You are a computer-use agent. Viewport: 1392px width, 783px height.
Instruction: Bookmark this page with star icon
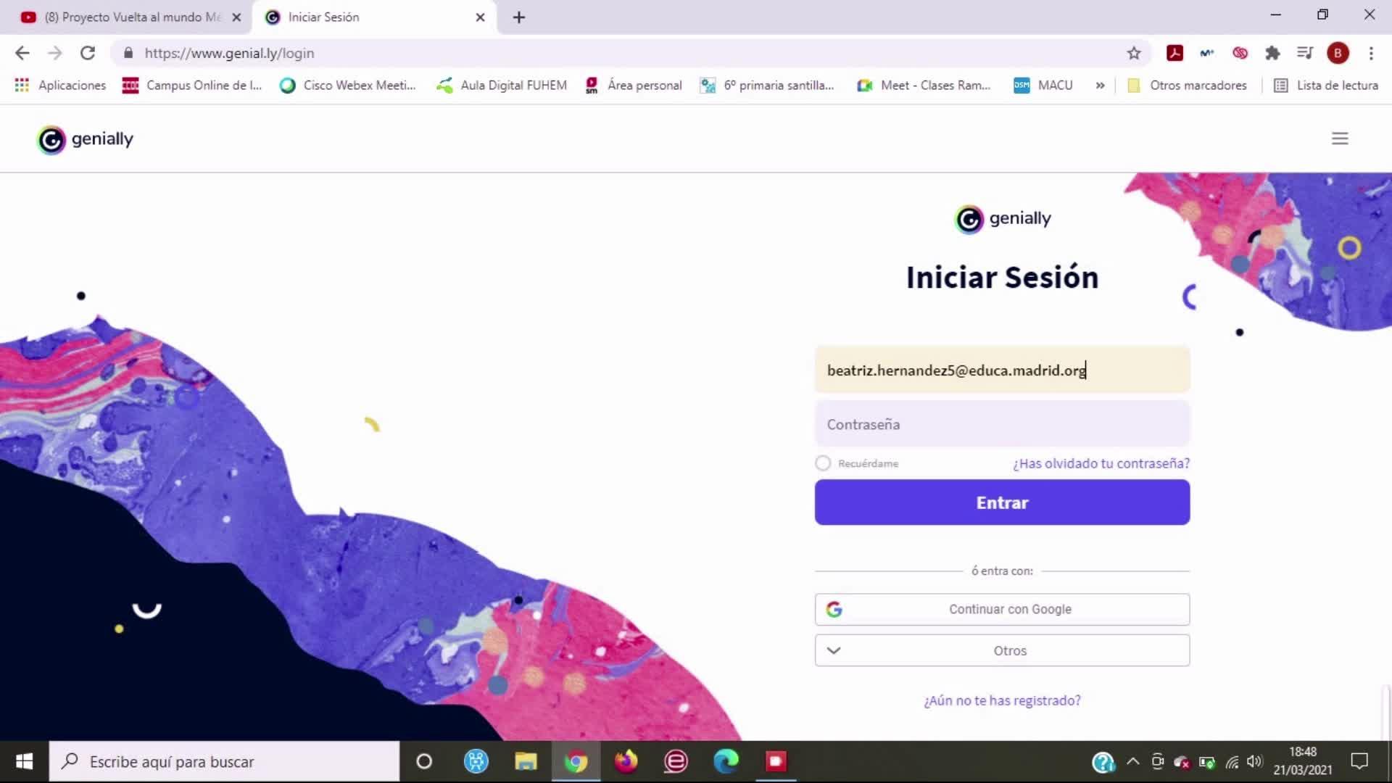click(x=1134, y=53)
